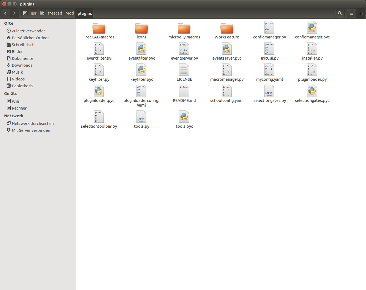
Task: Click the pluginloaderconfig.yaml file name
Action: (141, 103)
